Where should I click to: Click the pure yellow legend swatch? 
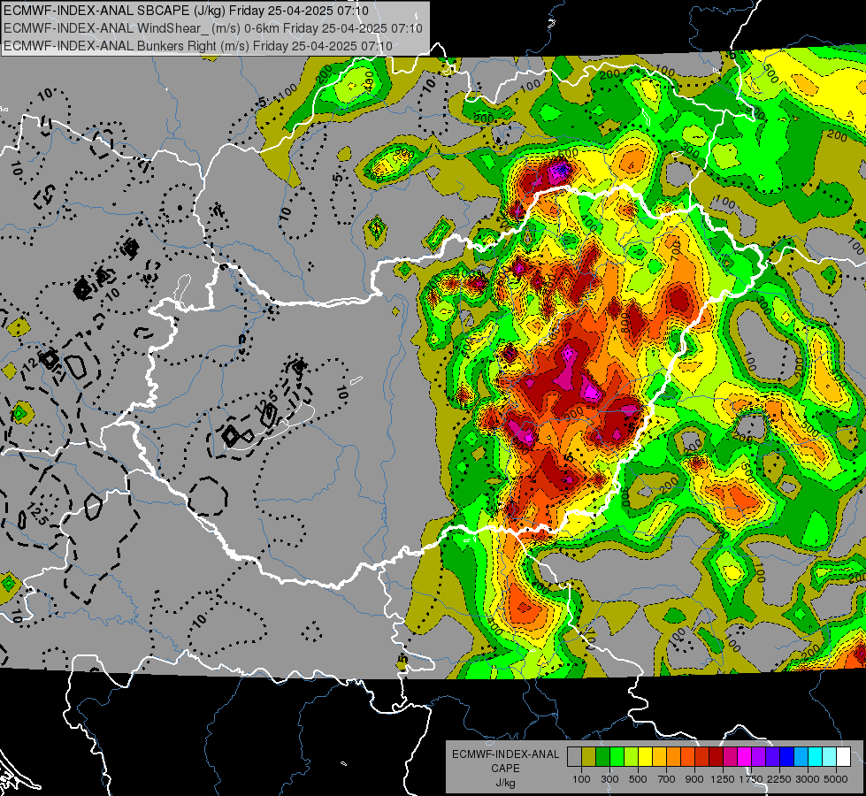tap(645, 756)
